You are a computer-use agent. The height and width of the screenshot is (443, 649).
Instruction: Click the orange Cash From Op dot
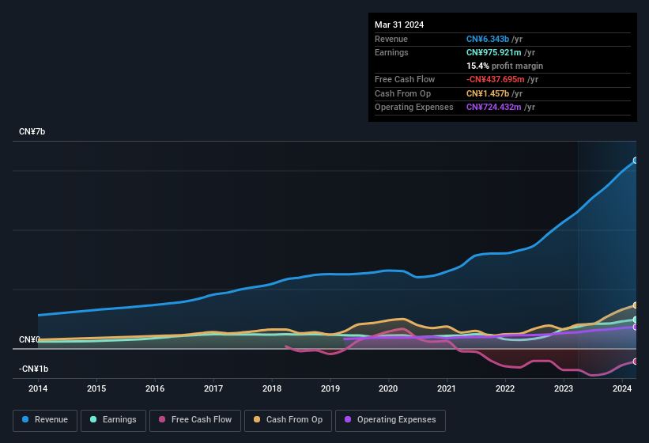point(258,420)
